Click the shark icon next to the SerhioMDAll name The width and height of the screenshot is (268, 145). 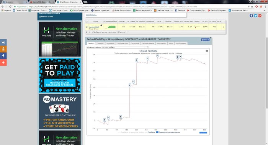click(101, 25)
